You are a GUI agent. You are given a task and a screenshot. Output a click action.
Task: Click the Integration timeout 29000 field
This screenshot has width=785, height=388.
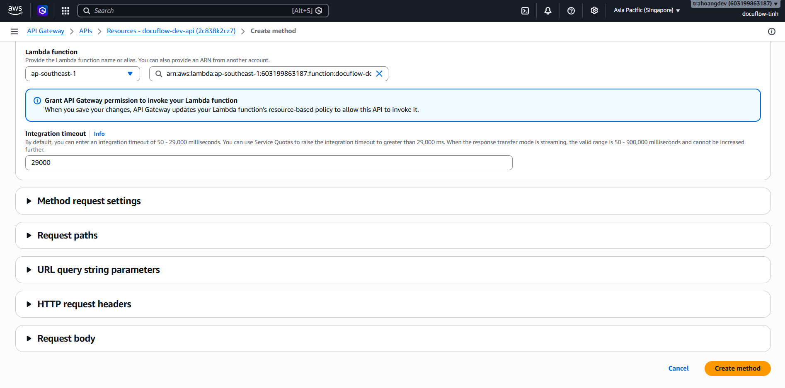[x=269, y=163]
